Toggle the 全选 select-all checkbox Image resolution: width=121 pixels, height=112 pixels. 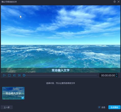[99, 107]
